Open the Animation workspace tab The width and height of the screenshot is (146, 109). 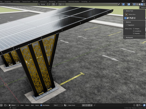click(43, 2)
